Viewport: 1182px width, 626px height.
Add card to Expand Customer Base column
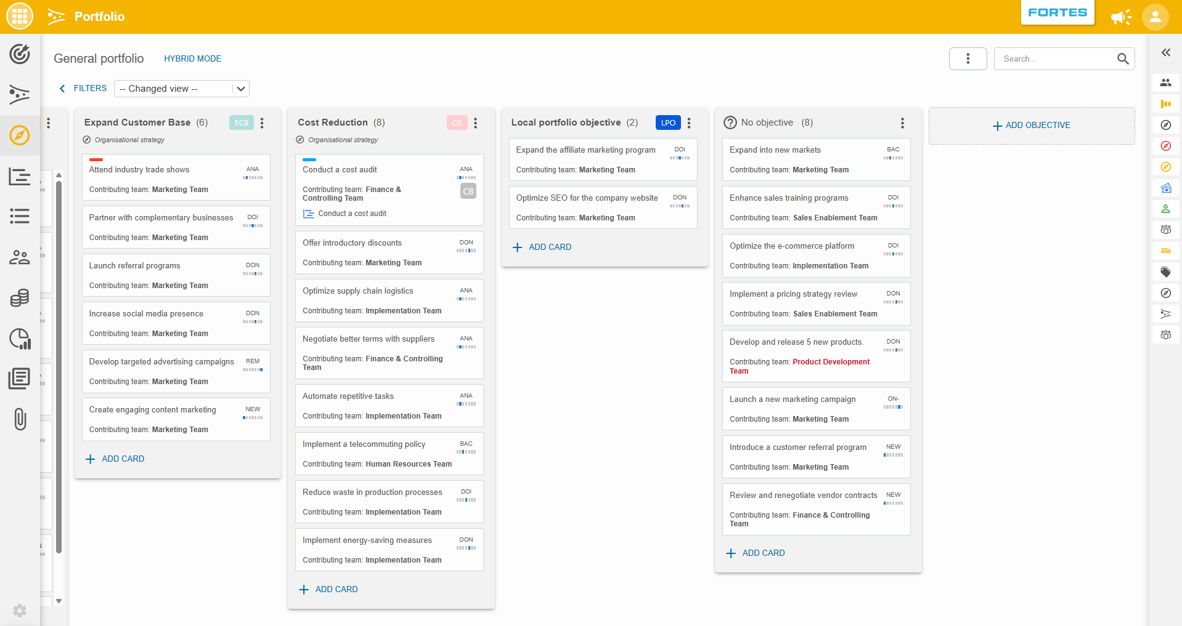coord(115,459)
